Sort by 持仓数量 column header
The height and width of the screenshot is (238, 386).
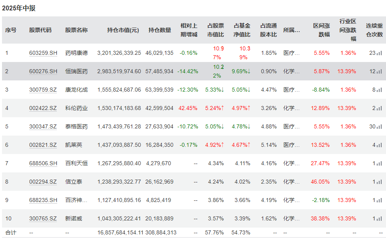coord(160,30)
